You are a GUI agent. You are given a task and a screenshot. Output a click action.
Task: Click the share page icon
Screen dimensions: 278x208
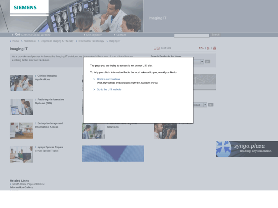click(208, 48)
